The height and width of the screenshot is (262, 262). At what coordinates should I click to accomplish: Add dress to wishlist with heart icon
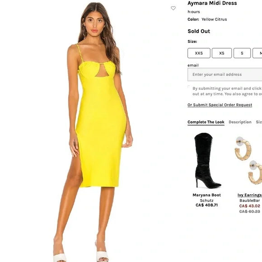(x=173, y=8)
